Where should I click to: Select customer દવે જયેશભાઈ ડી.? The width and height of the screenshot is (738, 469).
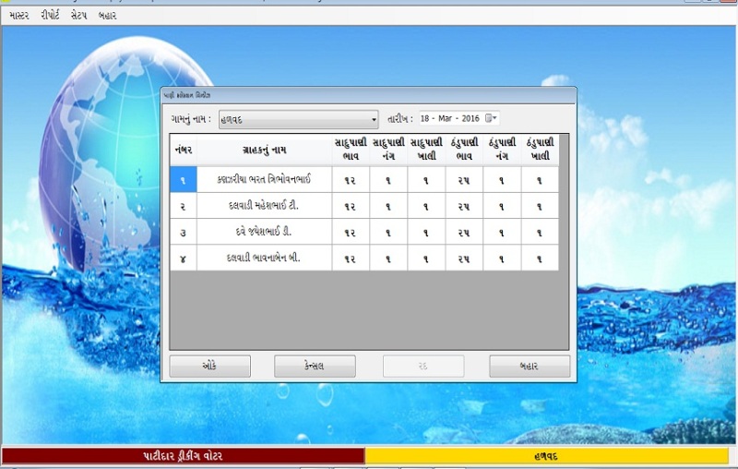point(264,232)
